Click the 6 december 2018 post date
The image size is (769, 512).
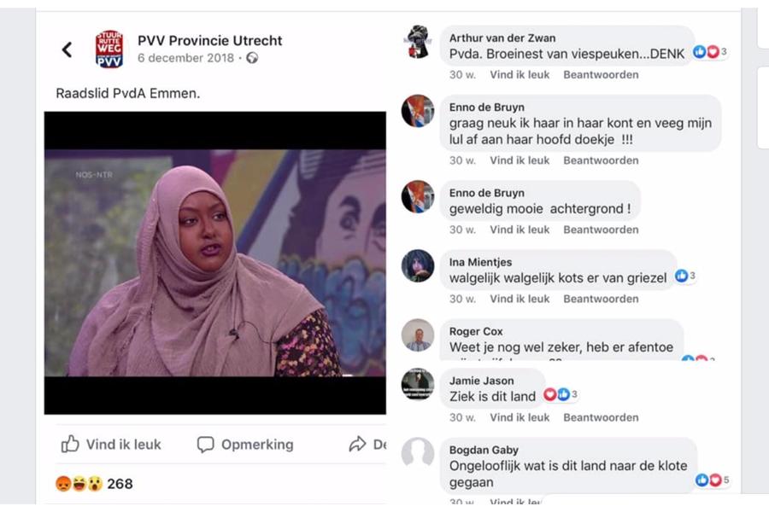click(186, 58)
